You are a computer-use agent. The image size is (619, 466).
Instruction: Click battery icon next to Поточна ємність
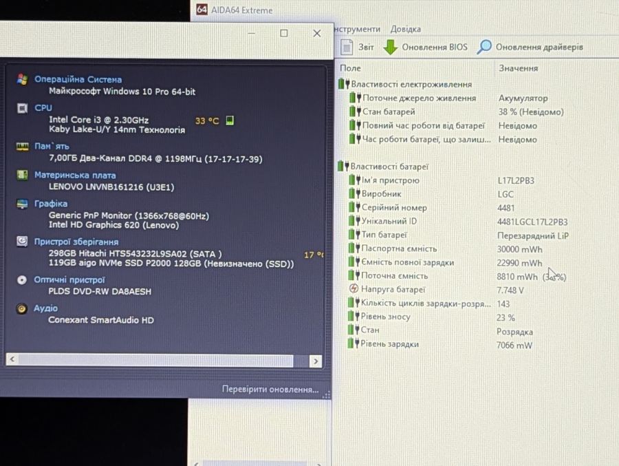354,275
